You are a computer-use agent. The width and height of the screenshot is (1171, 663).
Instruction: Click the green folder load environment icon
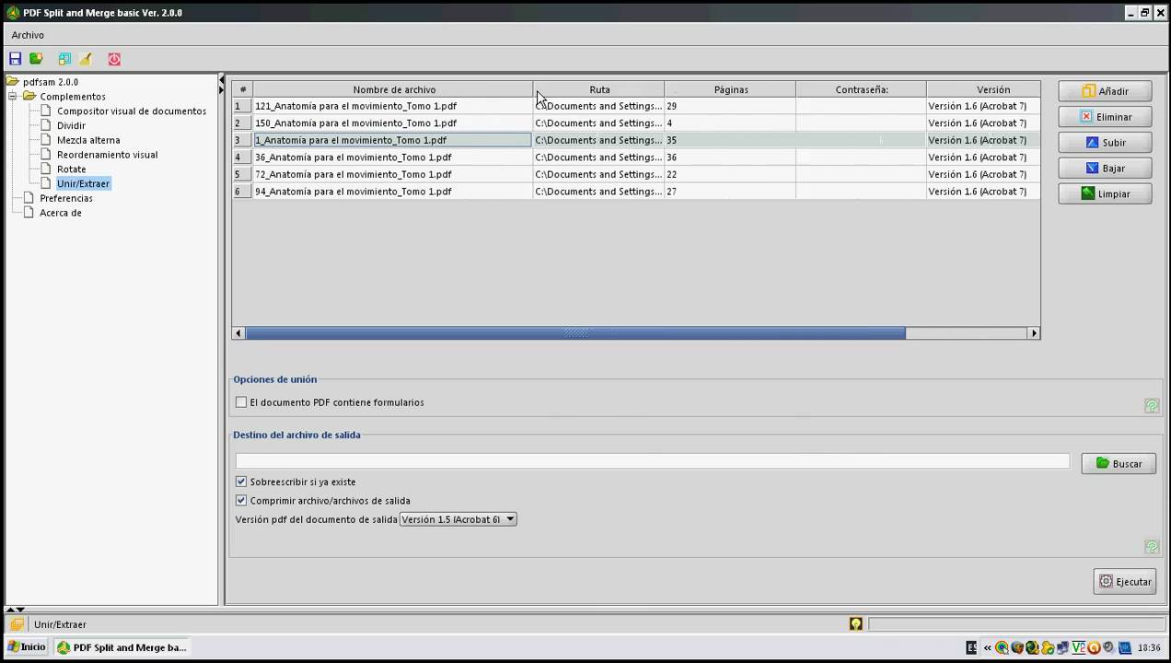point(36,59)
